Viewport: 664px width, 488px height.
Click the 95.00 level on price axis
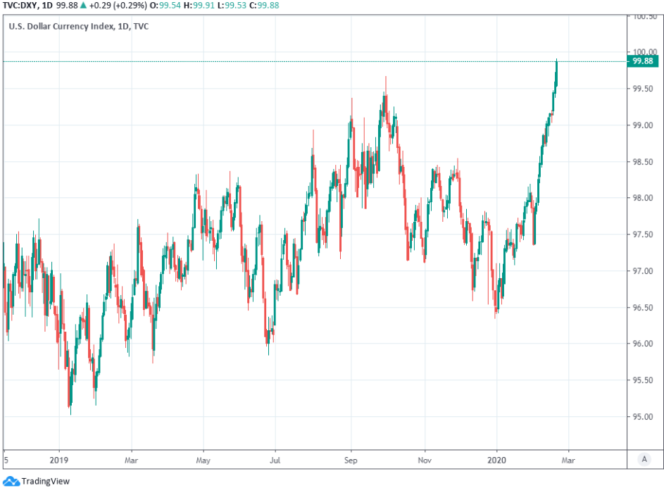click(643, 417)
